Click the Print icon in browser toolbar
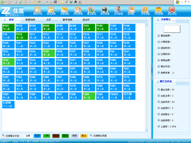The image size is (191, 143). point(51,2)
